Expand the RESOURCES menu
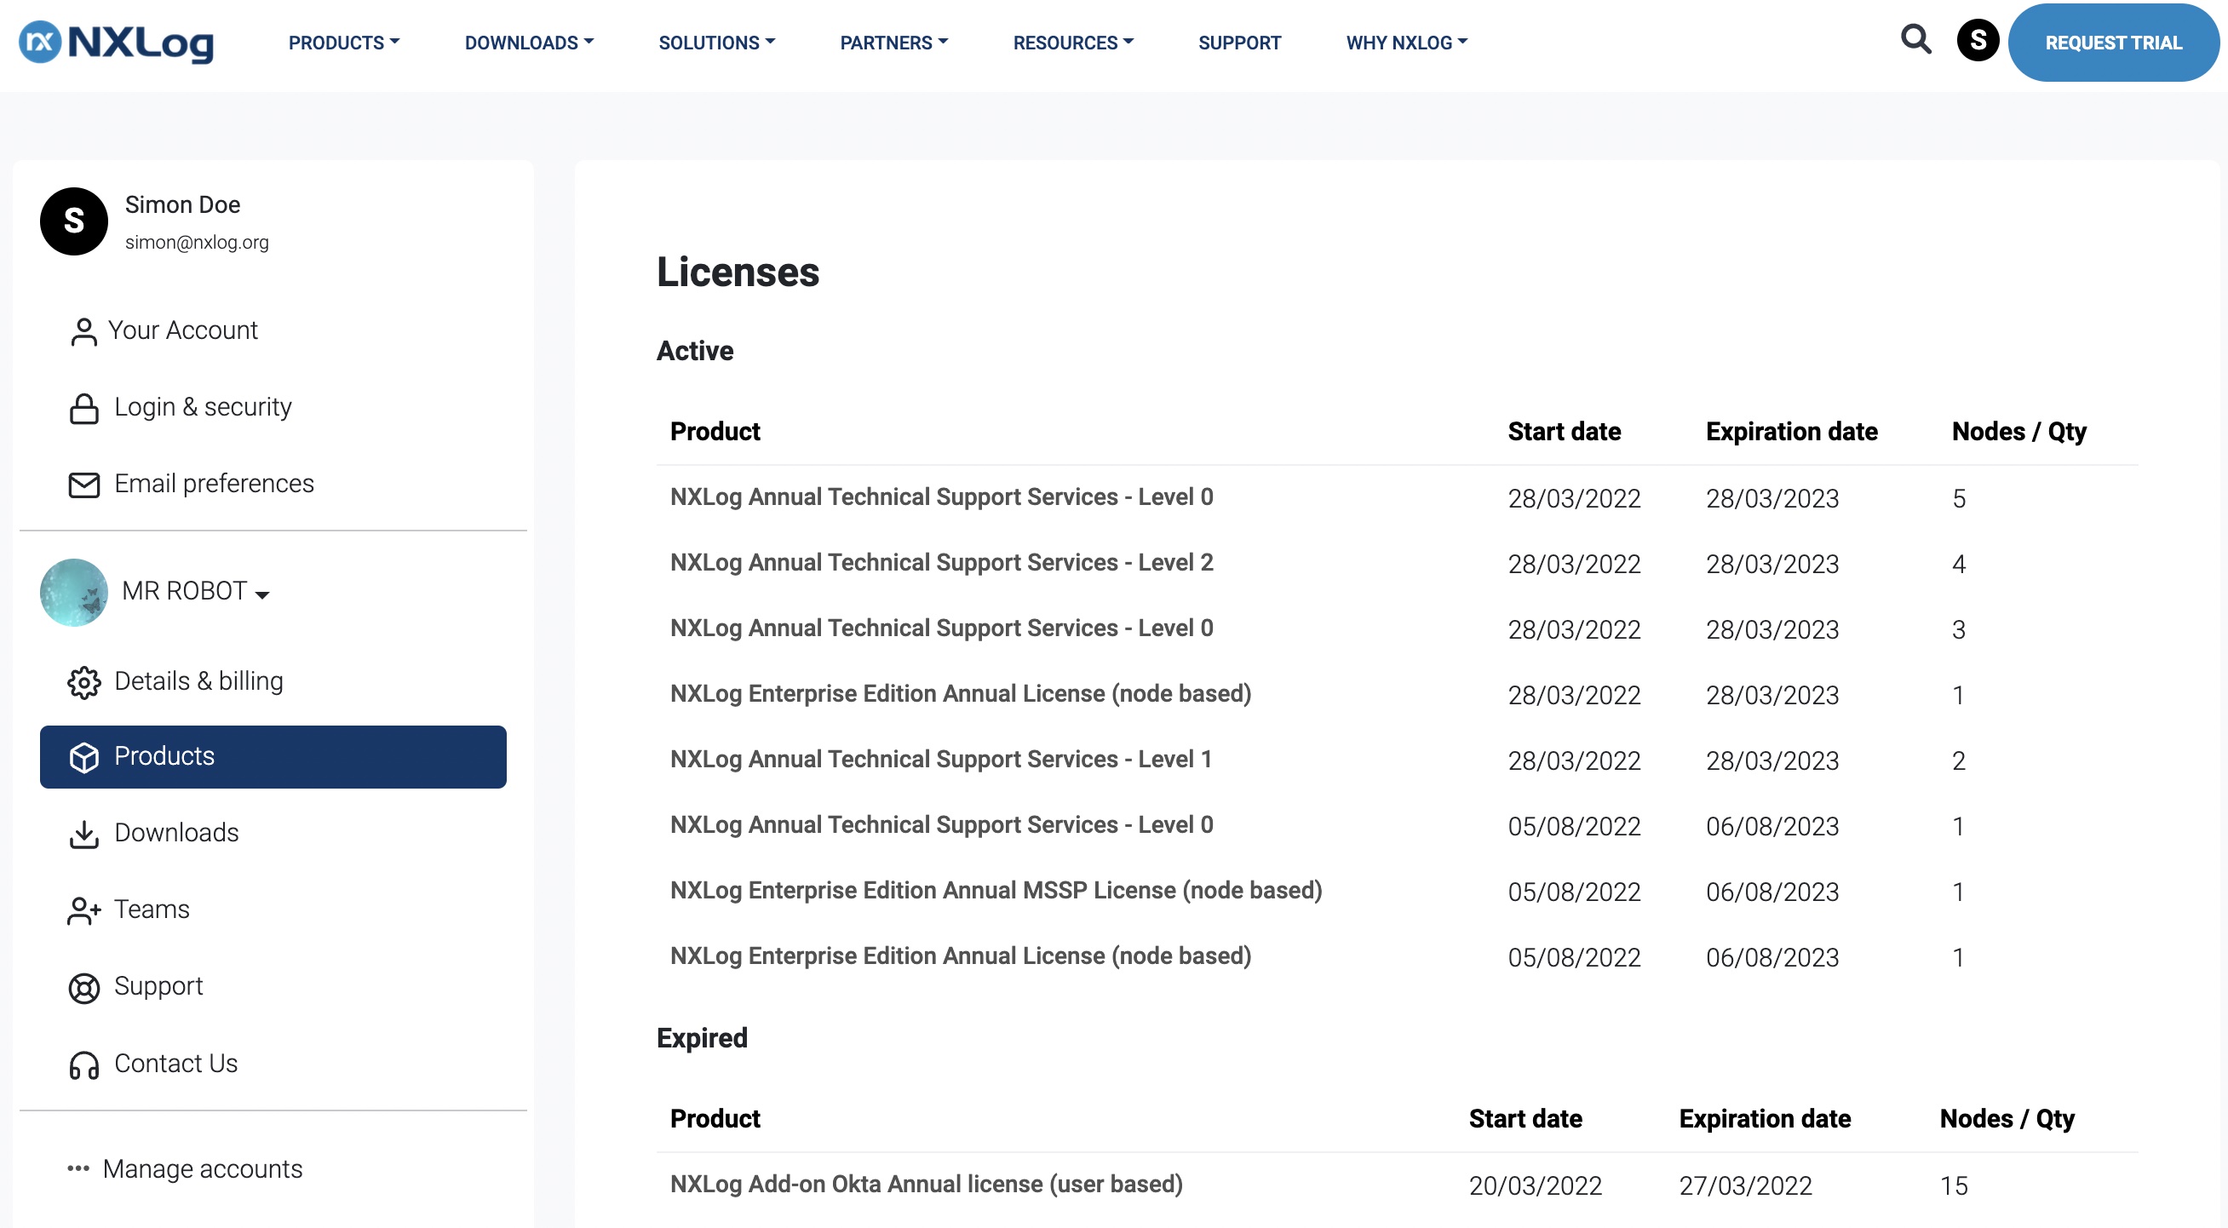The image size is (2228, 1228). coord(1073,43)
